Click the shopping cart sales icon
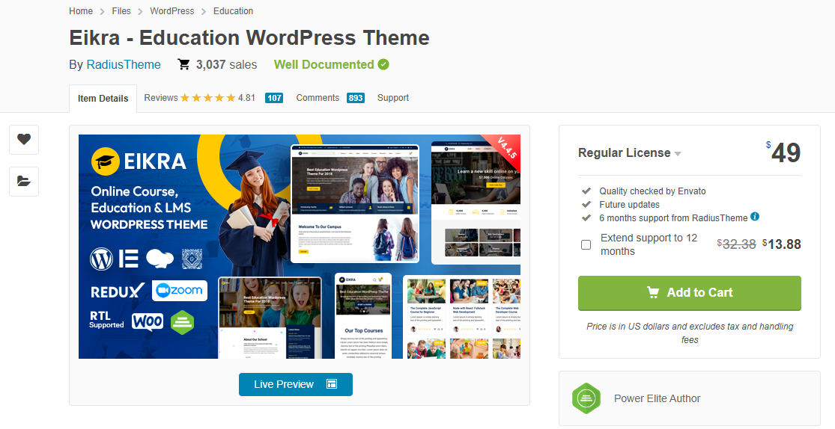This screenshot has height=429, width=835. pyautogui.click(x=183, y=65)
